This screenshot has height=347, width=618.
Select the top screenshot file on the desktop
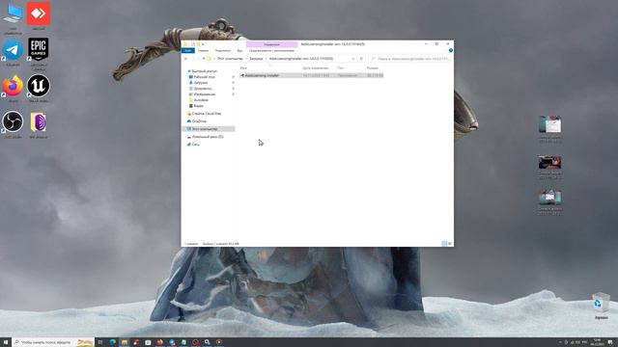click(x=550, y=128)
